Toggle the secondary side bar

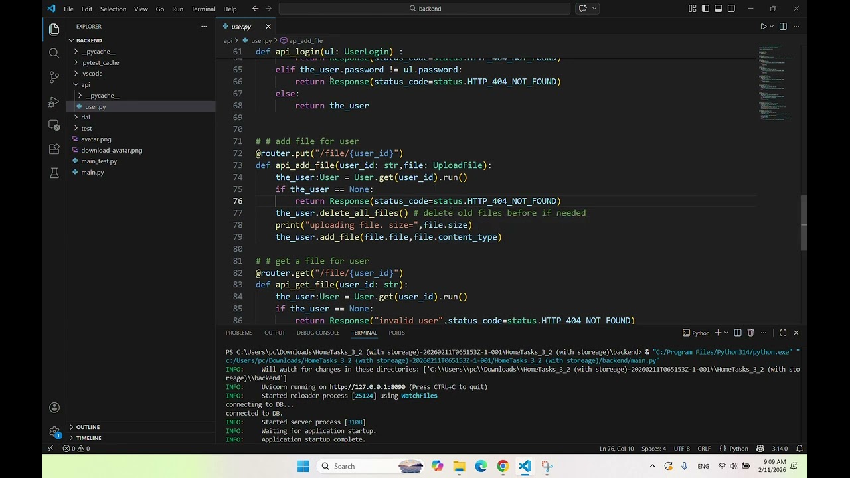pos(731,9)
